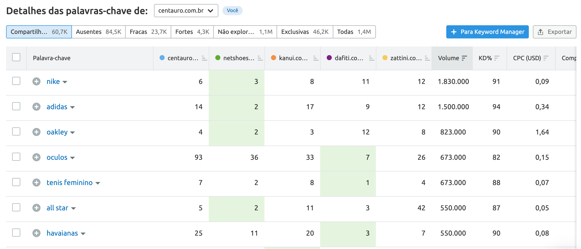This screenshot has height=249, width=581.
Task: Expand the tenis feminino keyword arrow
Action: [98, 183]
